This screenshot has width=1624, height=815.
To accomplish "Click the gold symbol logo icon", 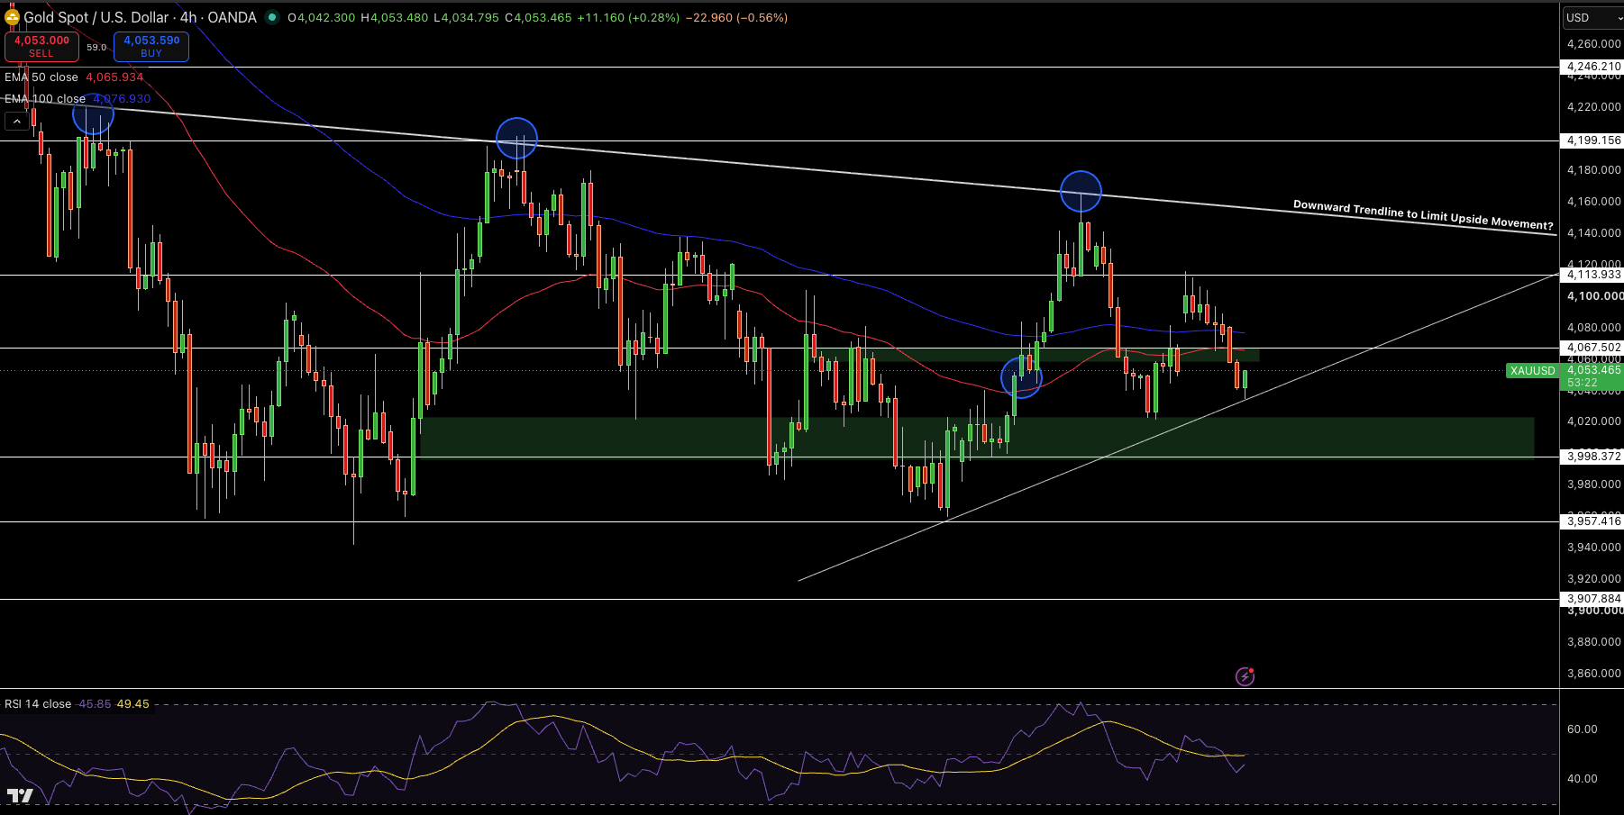I will pyautogui.click(x=12, y=17).
